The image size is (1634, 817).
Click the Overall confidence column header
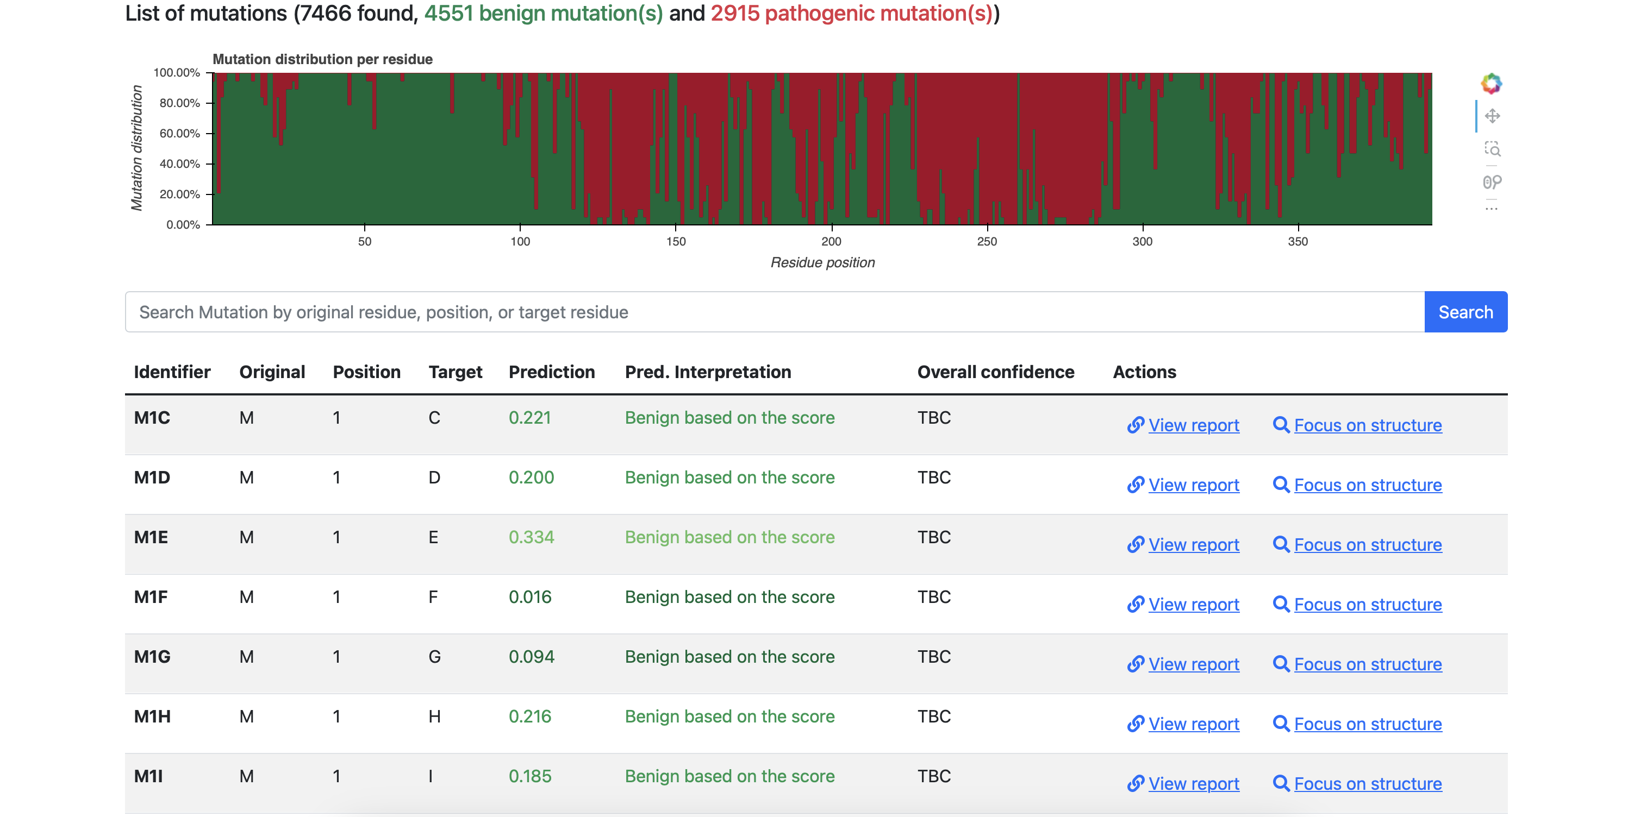(x=995, y=372)
